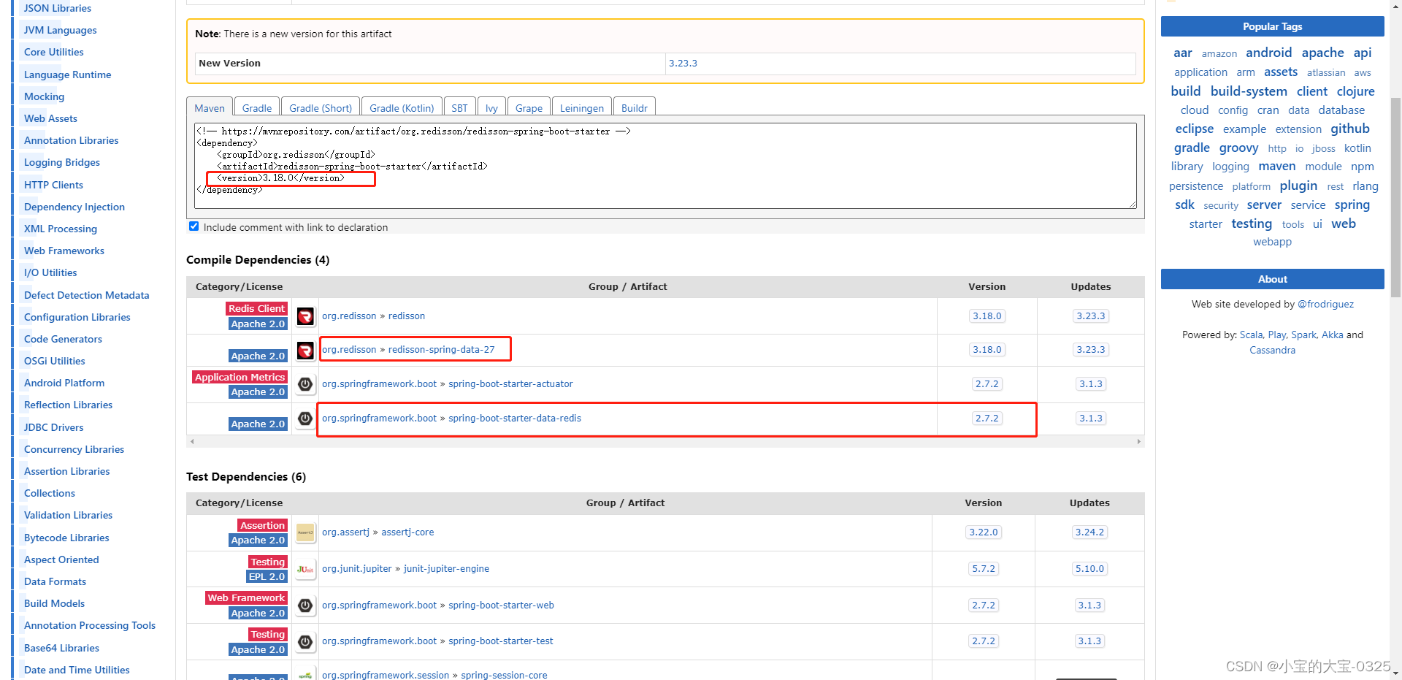Click the Application Metrics category badge
This screenshot has width=1402, height=680.
tap(240, 377)
